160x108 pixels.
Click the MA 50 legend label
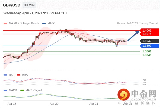(x=52, y=23)
